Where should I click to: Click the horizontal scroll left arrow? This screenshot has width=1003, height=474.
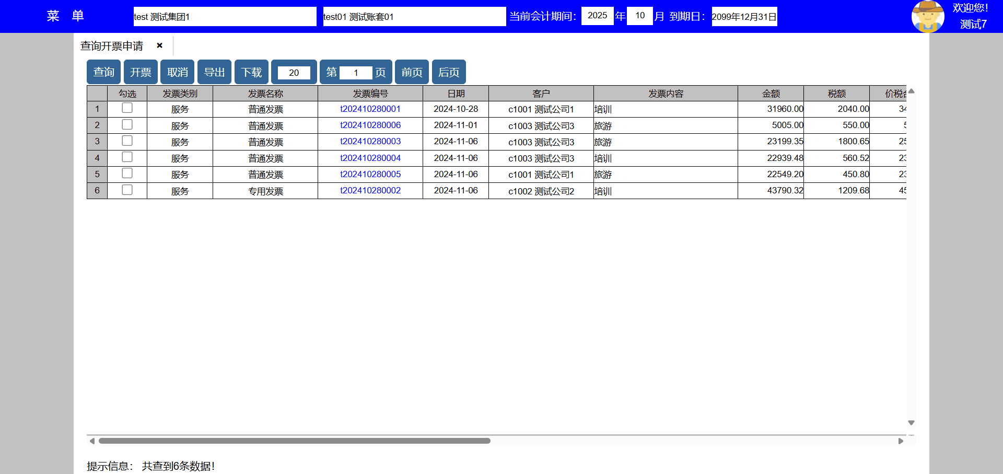[92, 441]
